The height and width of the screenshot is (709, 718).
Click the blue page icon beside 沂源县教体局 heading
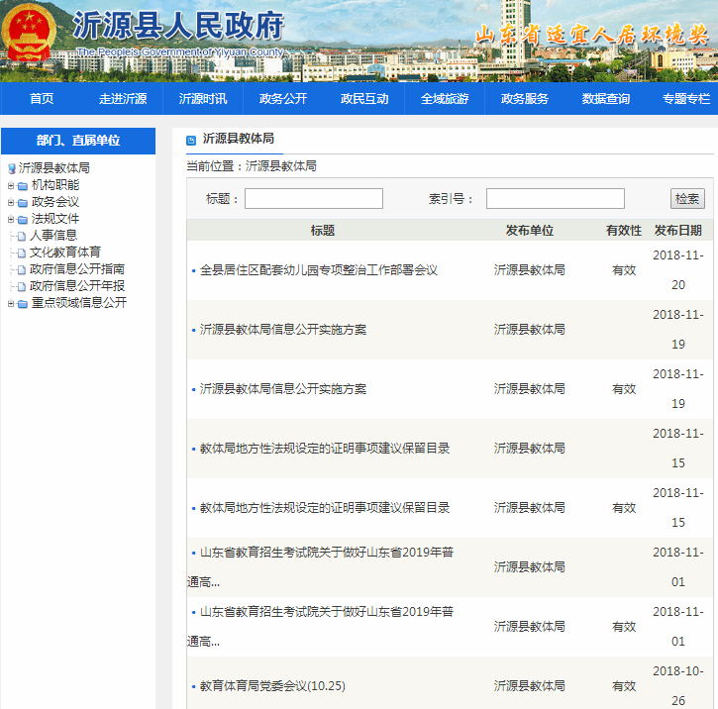(x=191, y=140)
